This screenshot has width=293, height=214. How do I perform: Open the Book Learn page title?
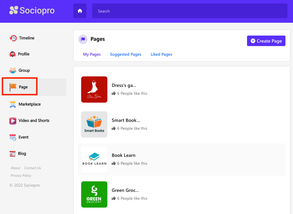click(124, 155)
